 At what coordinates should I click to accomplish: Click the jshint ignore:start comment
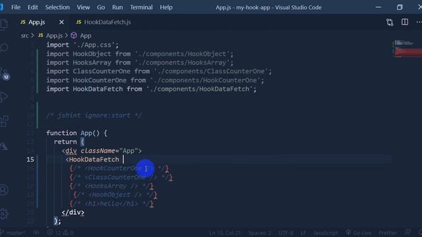(94, 116)
